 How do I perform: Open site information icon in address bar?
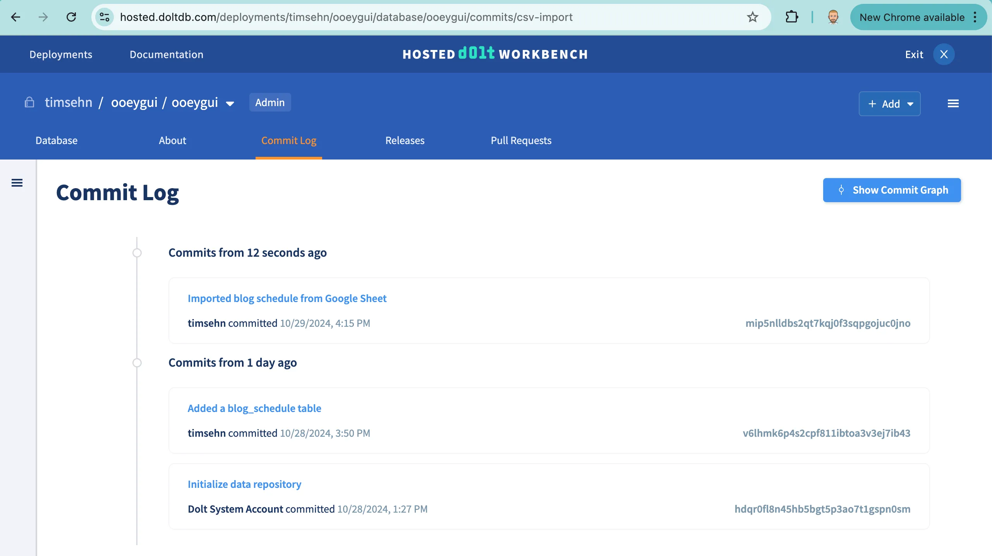coord(105,17)
